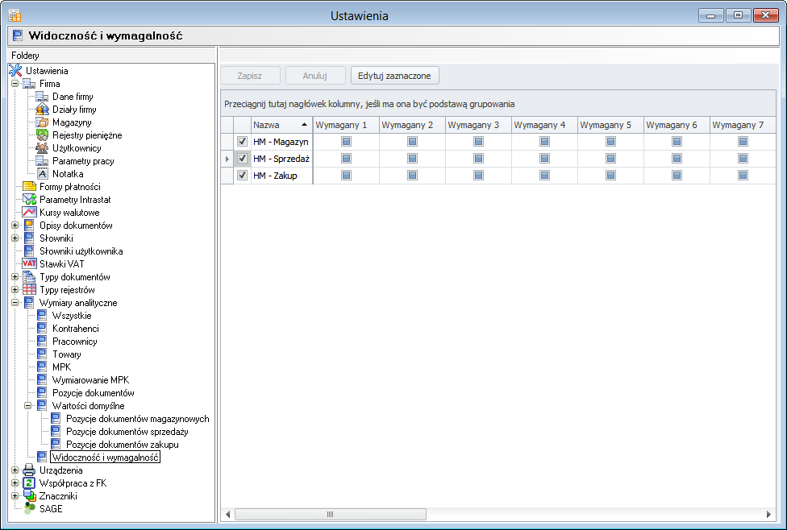Click the scroll left arrow of grid
Viewport: 787px width, 530px height.
click(x=228, y=514)
